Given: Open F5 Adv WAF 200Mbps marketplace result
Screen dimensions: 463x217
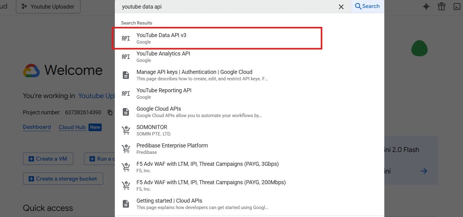Looking at the screenshot, I should 249,185.
